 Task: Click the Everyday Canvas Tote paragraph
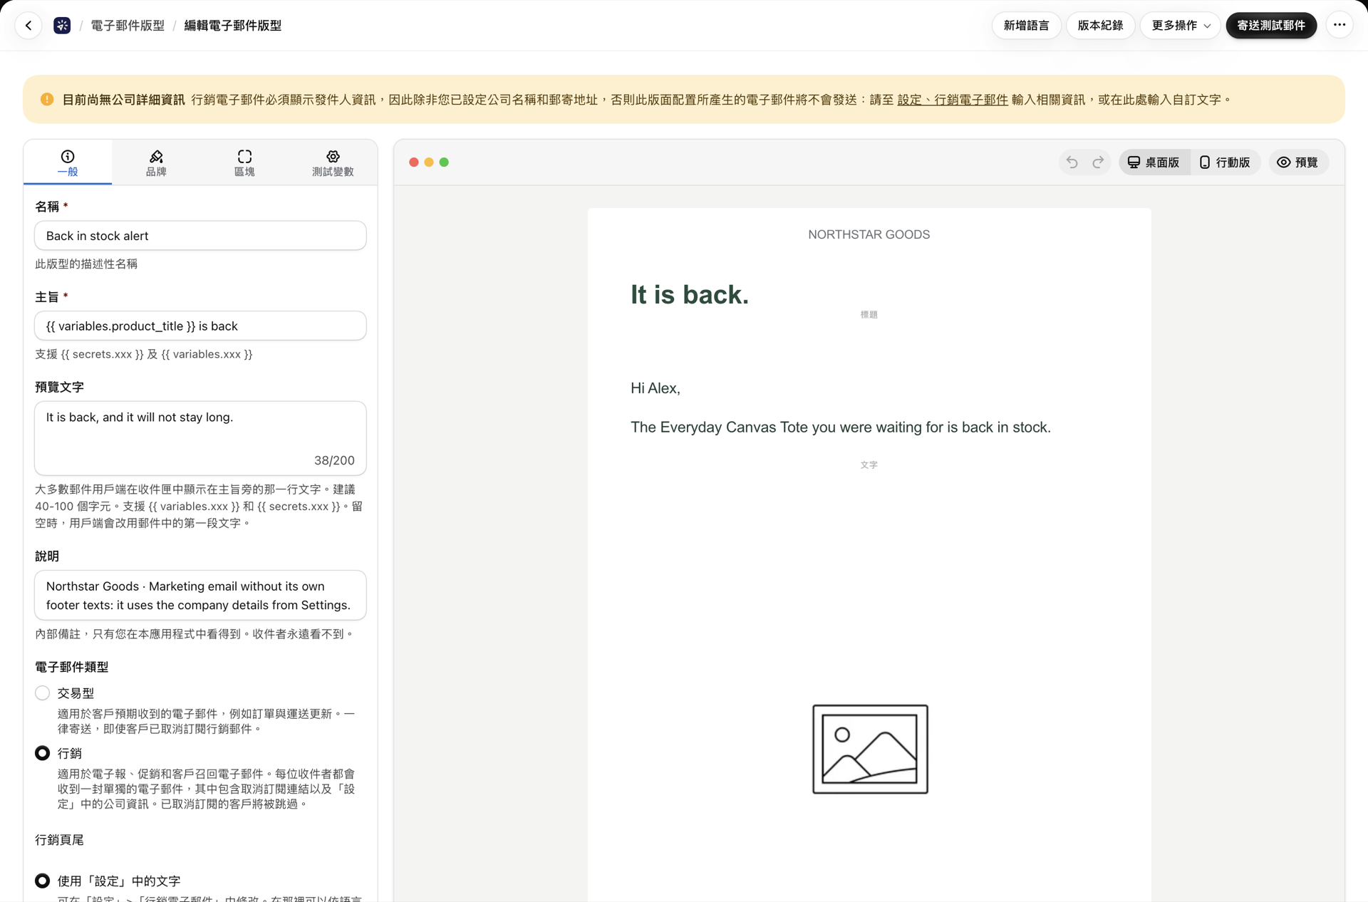tap(840, 427)
